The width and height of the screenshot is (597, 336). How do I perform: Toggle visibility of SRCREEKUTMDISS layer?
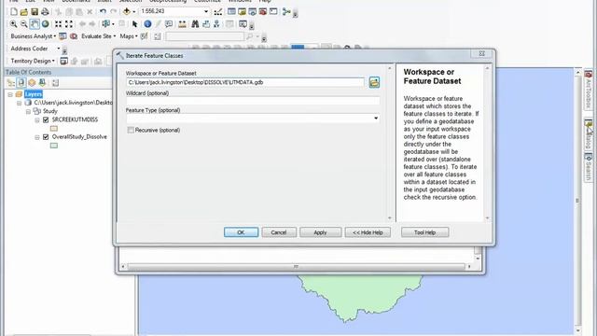(x=46, y=119)
